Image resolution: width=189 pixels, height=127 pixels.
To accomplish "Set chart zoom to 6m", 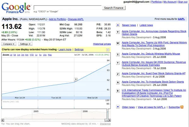I will click(x=27, y=55).
